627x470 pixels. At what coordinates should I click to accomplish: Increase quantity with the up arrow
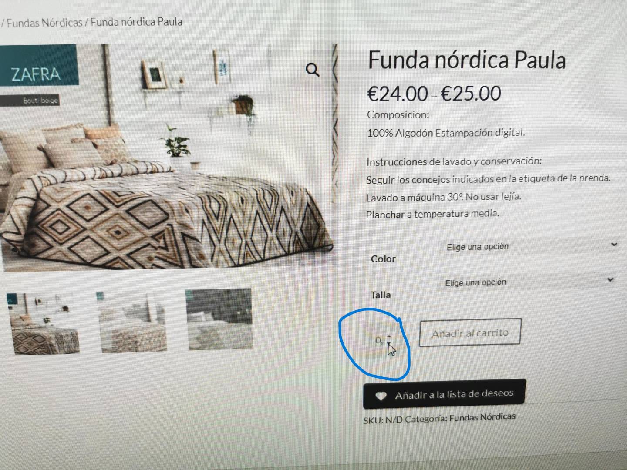click(389, 336)
